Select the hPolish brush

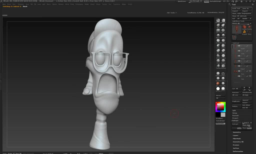(x=218, y=56)
